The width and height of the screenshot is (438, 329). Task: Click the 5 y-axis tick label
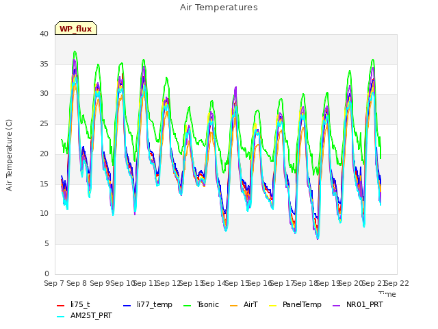[x=47, y=244]
